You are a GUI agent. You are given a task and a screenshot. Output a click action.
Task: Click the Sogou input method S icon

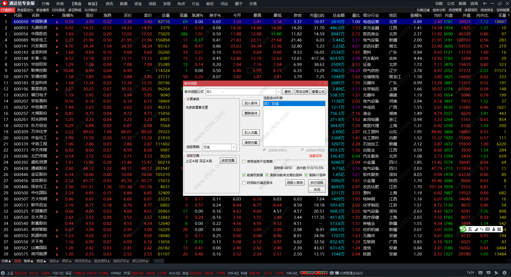[463, 229]
